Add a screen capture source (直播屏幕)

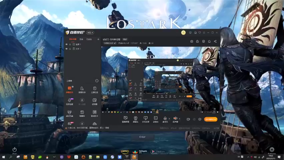click(125, 119)
